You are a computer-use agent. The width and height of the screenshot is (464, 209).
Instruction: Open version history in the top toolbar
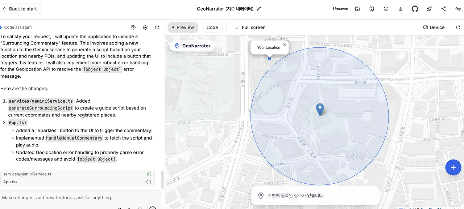386,9
